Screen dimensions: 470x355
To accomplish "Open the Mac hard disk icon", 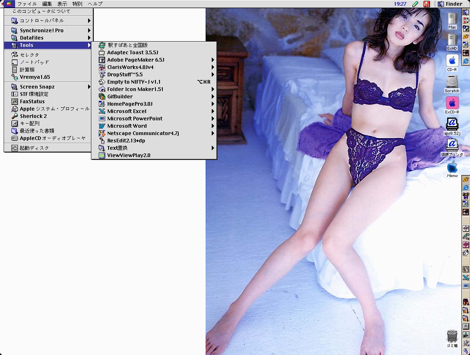I will (x=452, y=19).
